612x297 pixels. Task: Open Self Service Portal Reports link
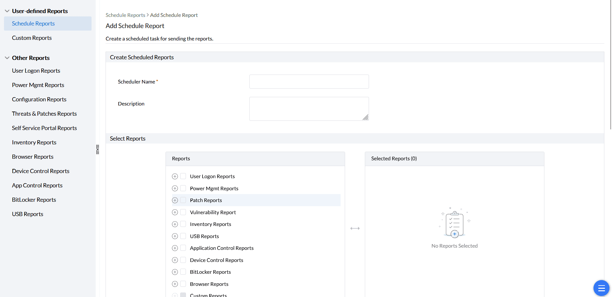[44, 128]
